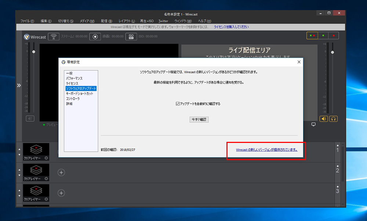Image resolution: width=367 pixels, height=221 pixels.
Task: Toggle the ISO REC recording button
Action: 131,37
